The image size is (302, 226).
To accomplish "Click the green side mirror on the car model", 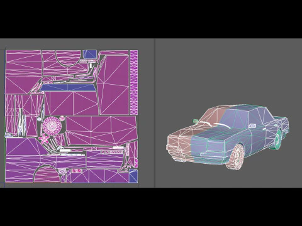I will [196, 121].
